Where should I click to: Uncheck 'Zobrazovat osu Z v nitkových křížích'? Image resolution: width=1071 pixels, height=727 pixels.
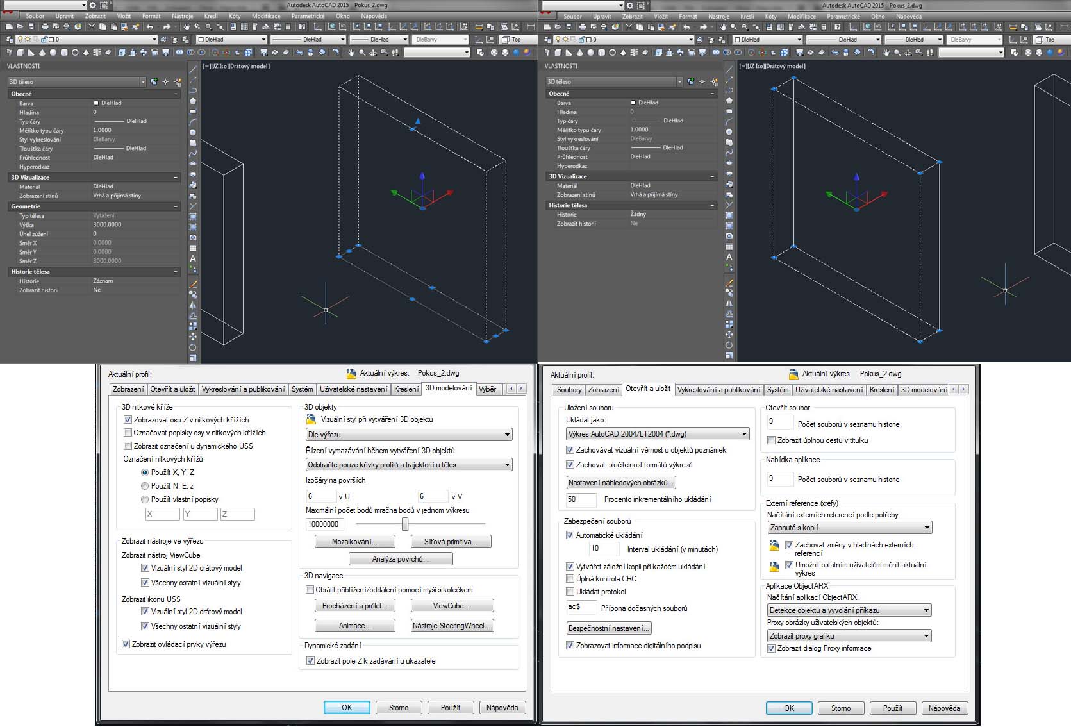128,420
